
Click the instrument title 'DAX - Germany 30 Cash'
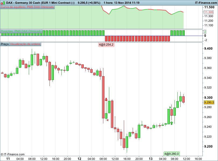23,3
